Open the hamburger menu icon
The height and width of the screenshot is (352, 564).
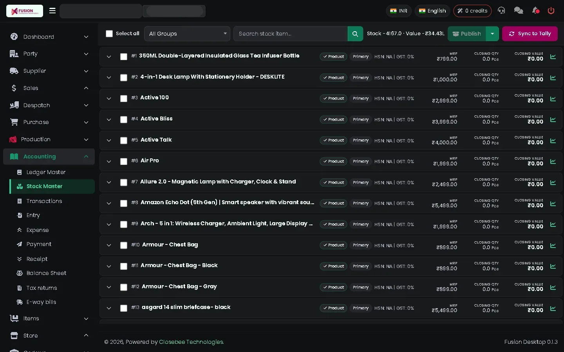tap(52, 11)
